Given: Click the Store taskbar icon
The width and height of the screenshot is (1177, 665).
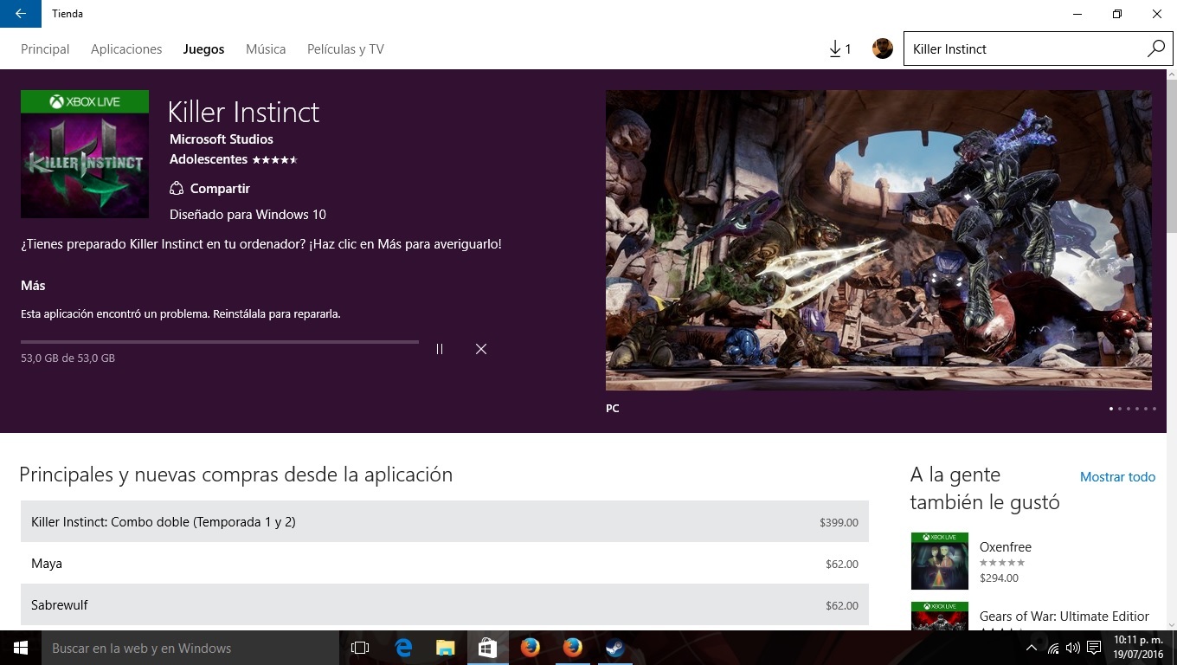Looking at the screenshot, I should (487, 648).
